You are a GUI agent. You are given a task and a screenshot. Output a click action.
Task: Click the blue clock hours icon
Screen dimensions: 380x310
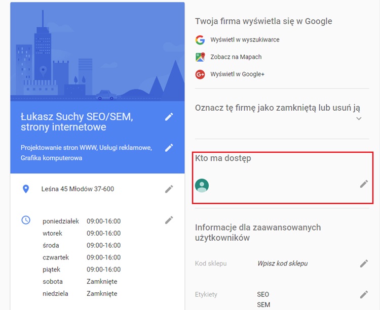[26, 220]
